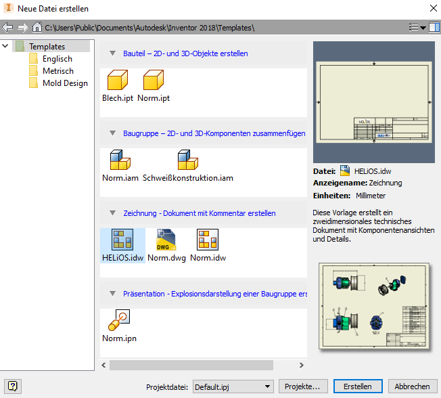441x398 pixels.
Task: Choose the Norm.idw drawing template
Action: (x=207, y=245)
